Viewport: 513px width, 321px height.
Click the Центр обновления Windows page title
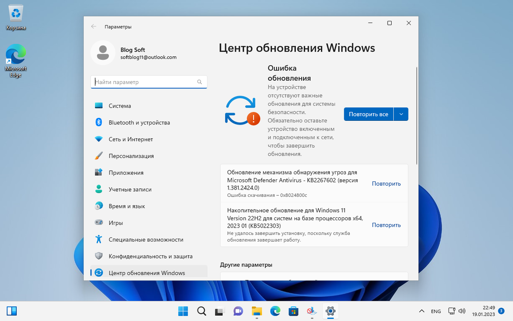(x=297, y=48)
